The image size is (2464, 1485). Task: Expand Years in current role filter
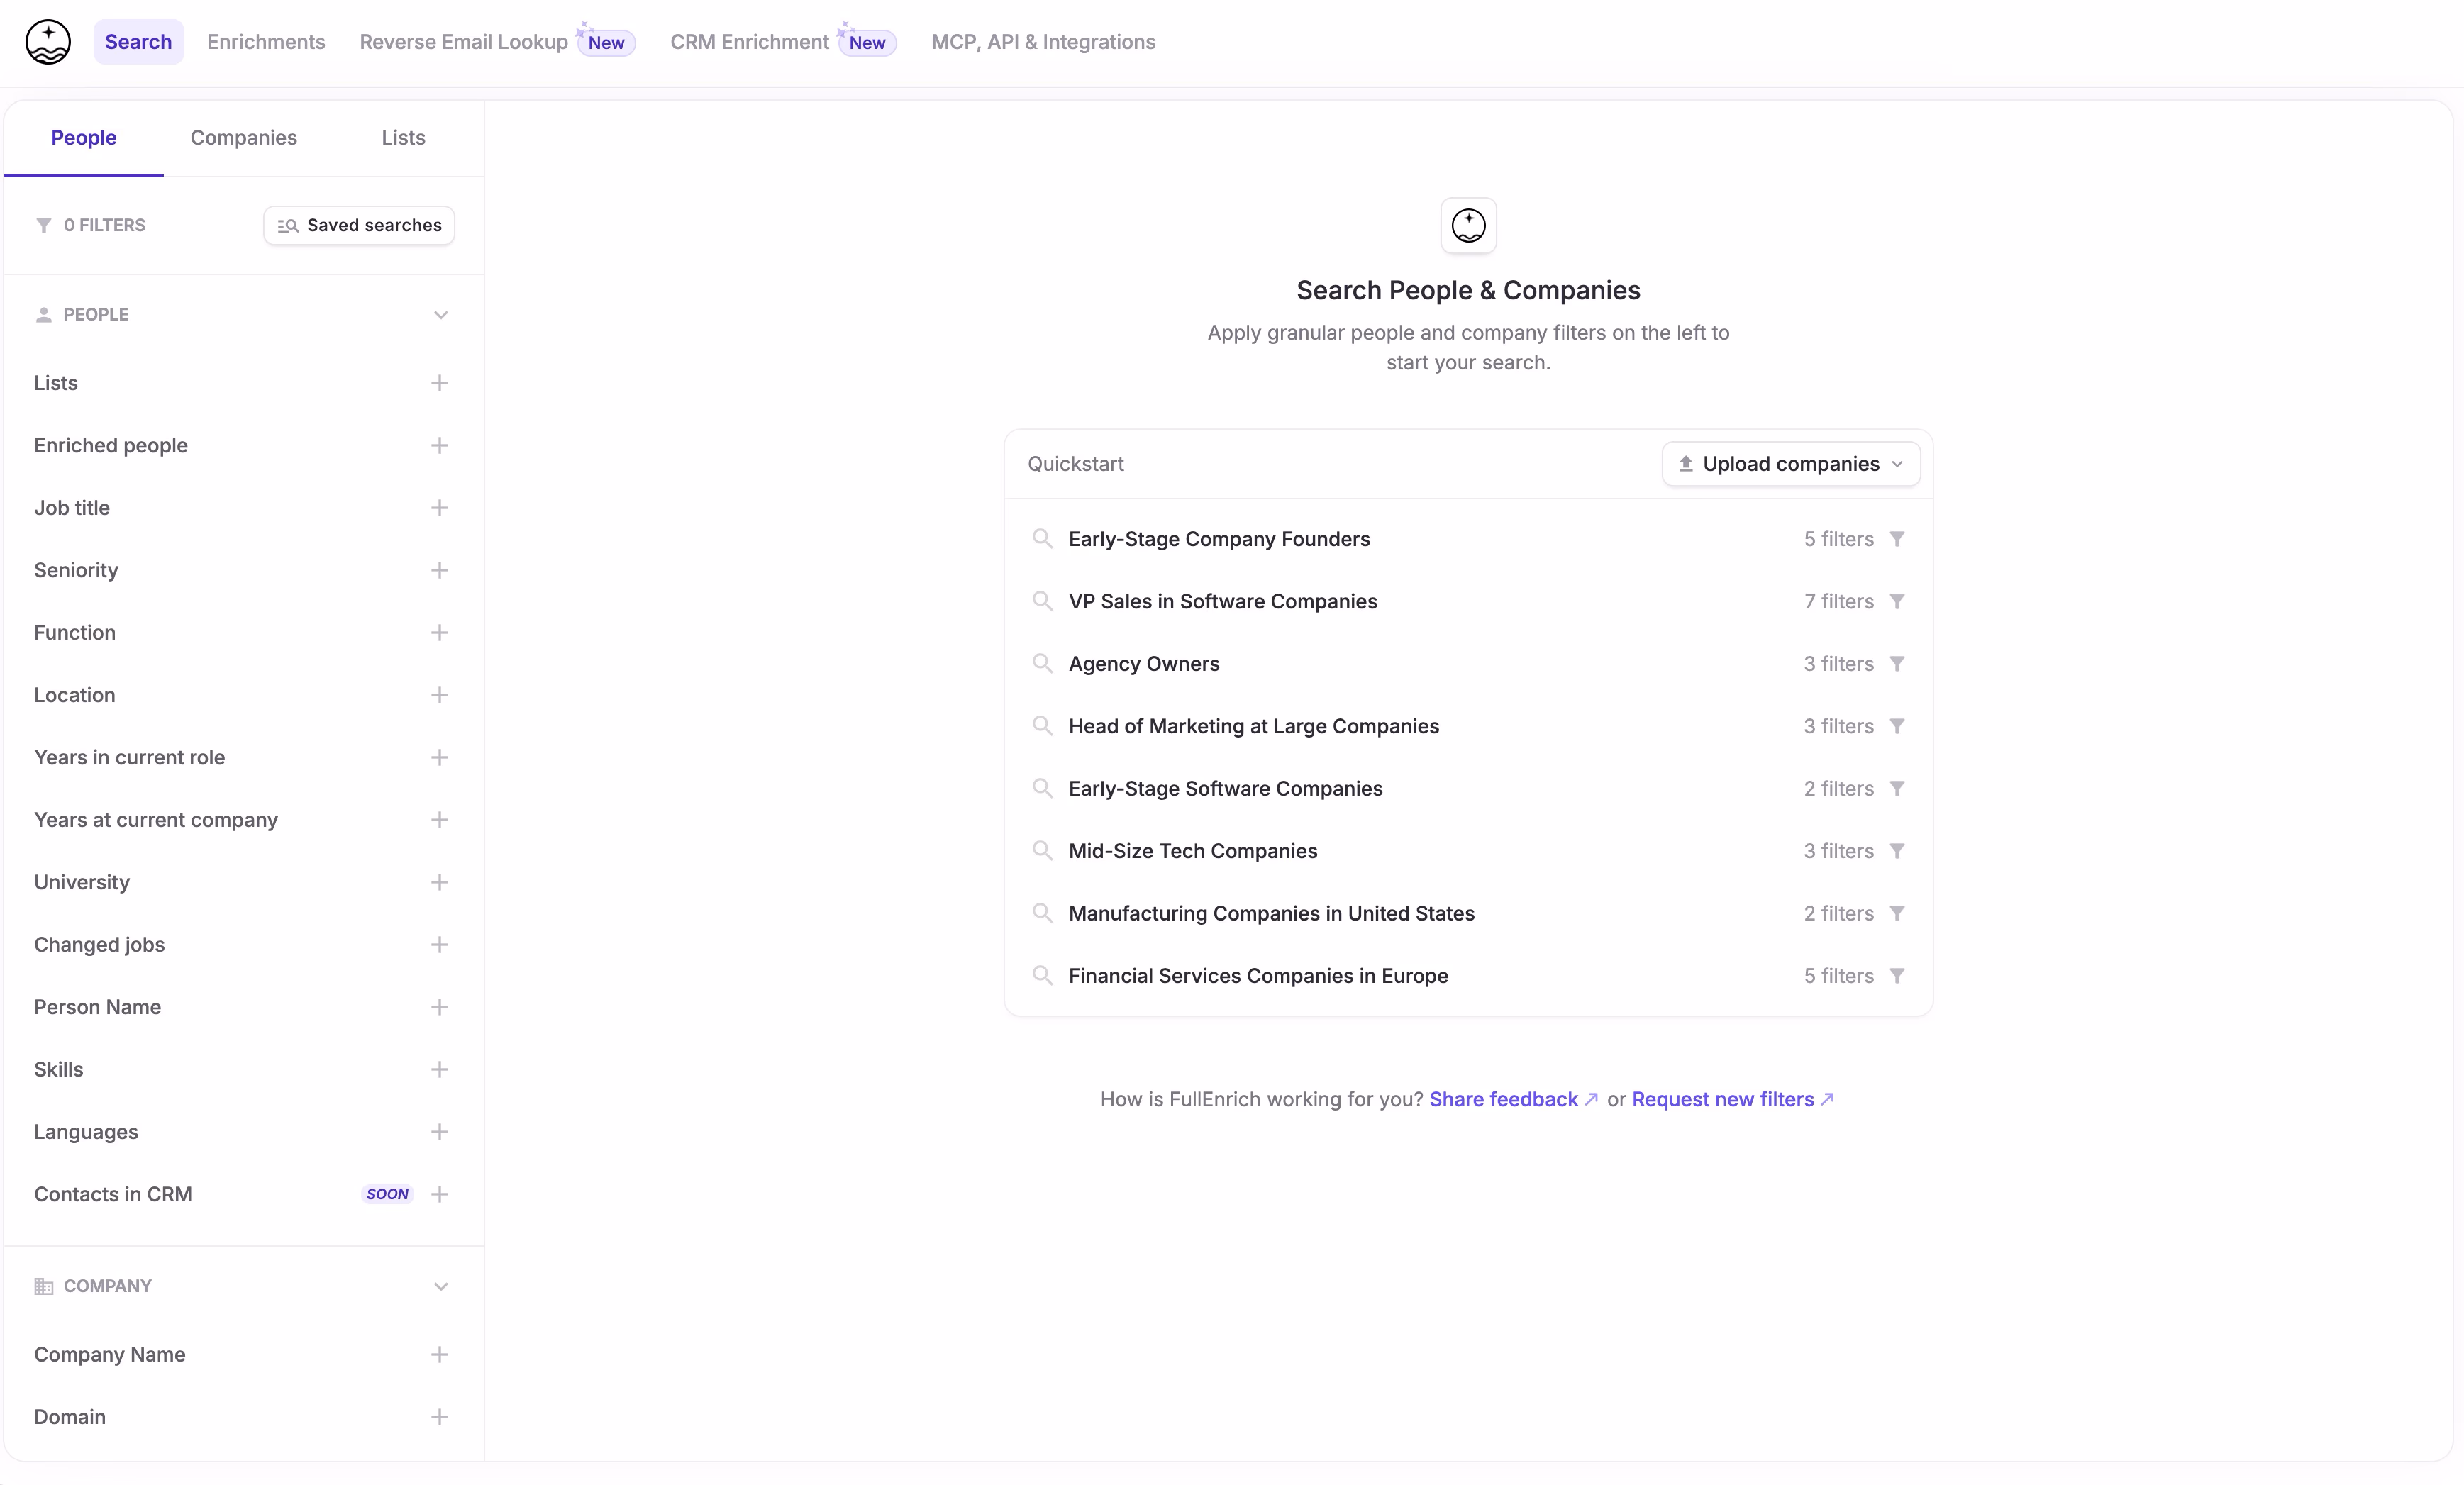242,757
